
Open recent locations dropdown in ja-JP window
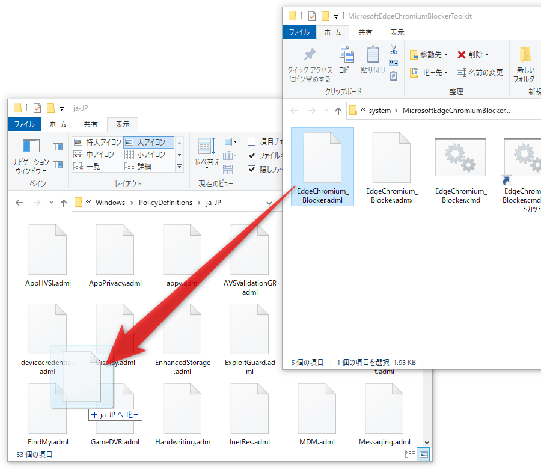51,203
